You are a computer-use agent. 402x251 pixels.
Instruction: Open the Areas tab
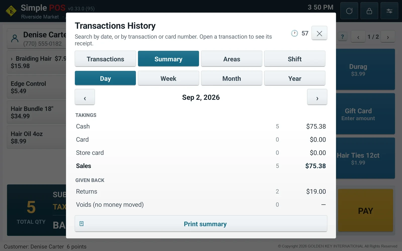(231, 59)
